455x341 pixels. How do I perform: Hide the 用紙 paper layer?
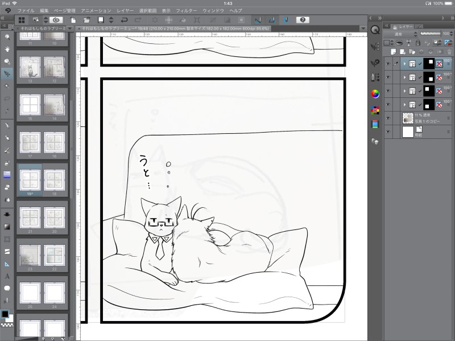[x=388, y=132]
